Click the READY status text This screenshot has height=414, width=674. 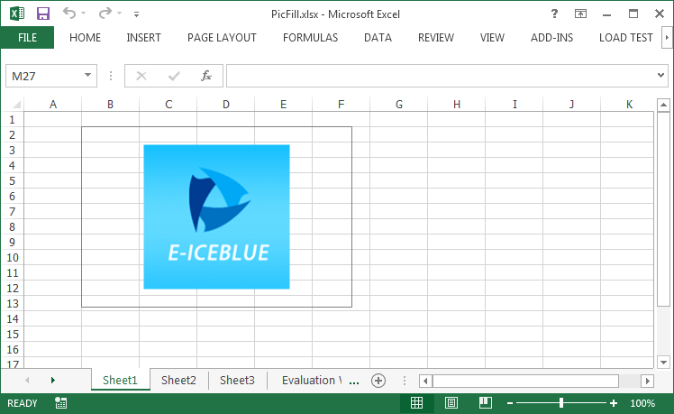click(x=23, y=403)
